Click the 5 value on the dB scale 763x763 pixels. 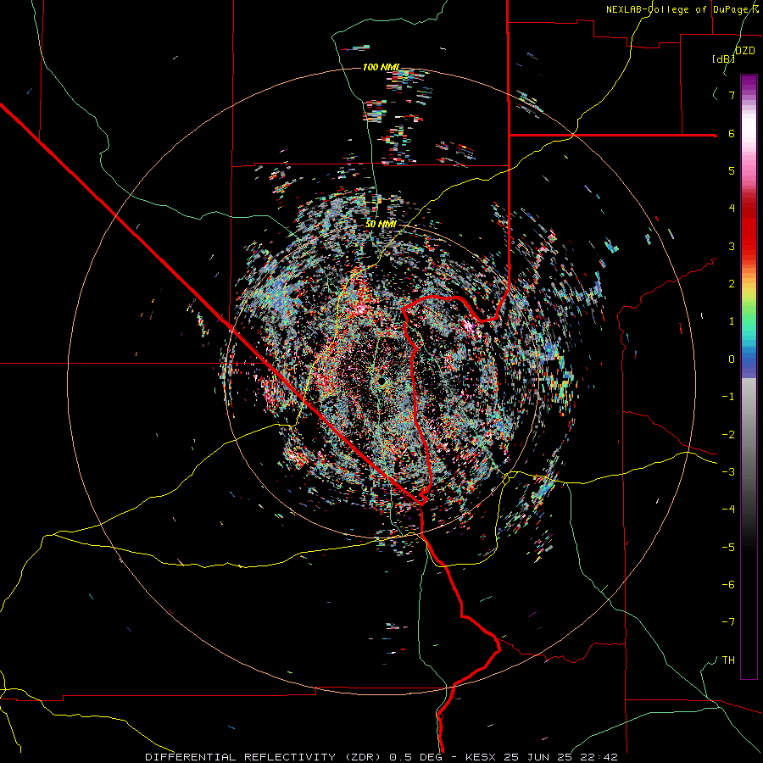(x=732, y=170)
